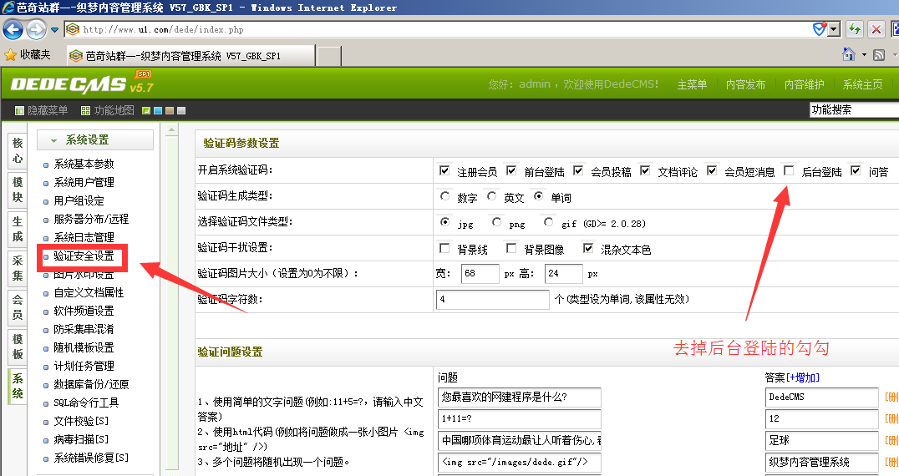Click the 功能搜索 search field
The height and width of the screenshot is (476, 899).
854,109
